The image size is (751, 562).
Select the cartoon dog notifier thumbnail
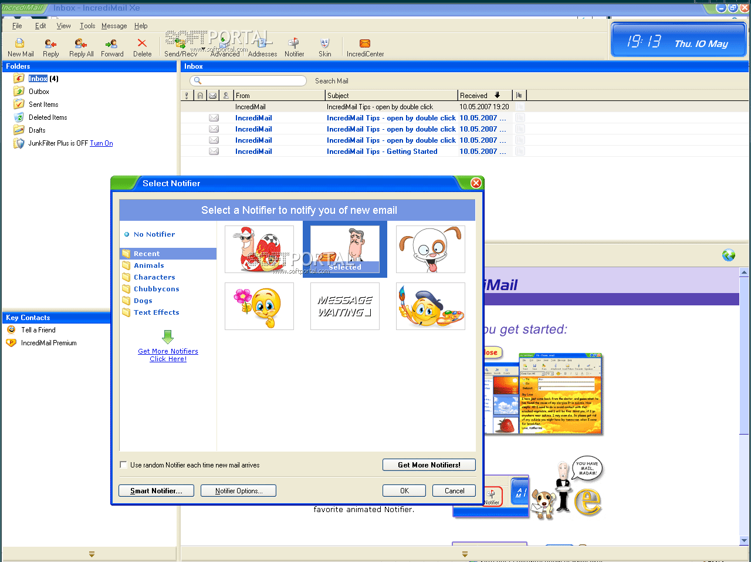click(x=431, y=250)
